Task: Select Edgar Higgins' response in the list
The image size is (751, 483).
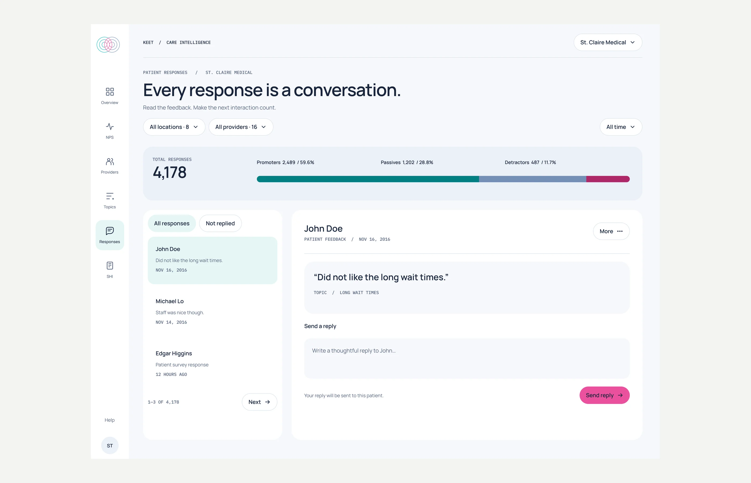Action: tap(212, 364)
